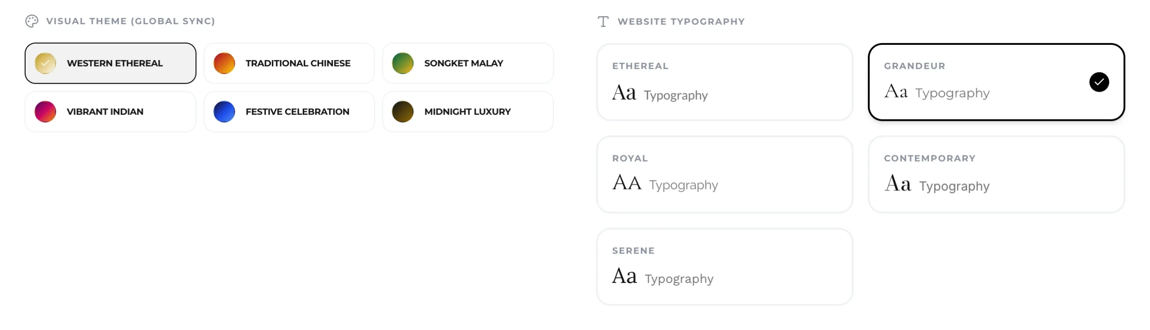
Task: Switch to Vibrant Indian theme
Action: pyautogui.click(x=110, y=112)
